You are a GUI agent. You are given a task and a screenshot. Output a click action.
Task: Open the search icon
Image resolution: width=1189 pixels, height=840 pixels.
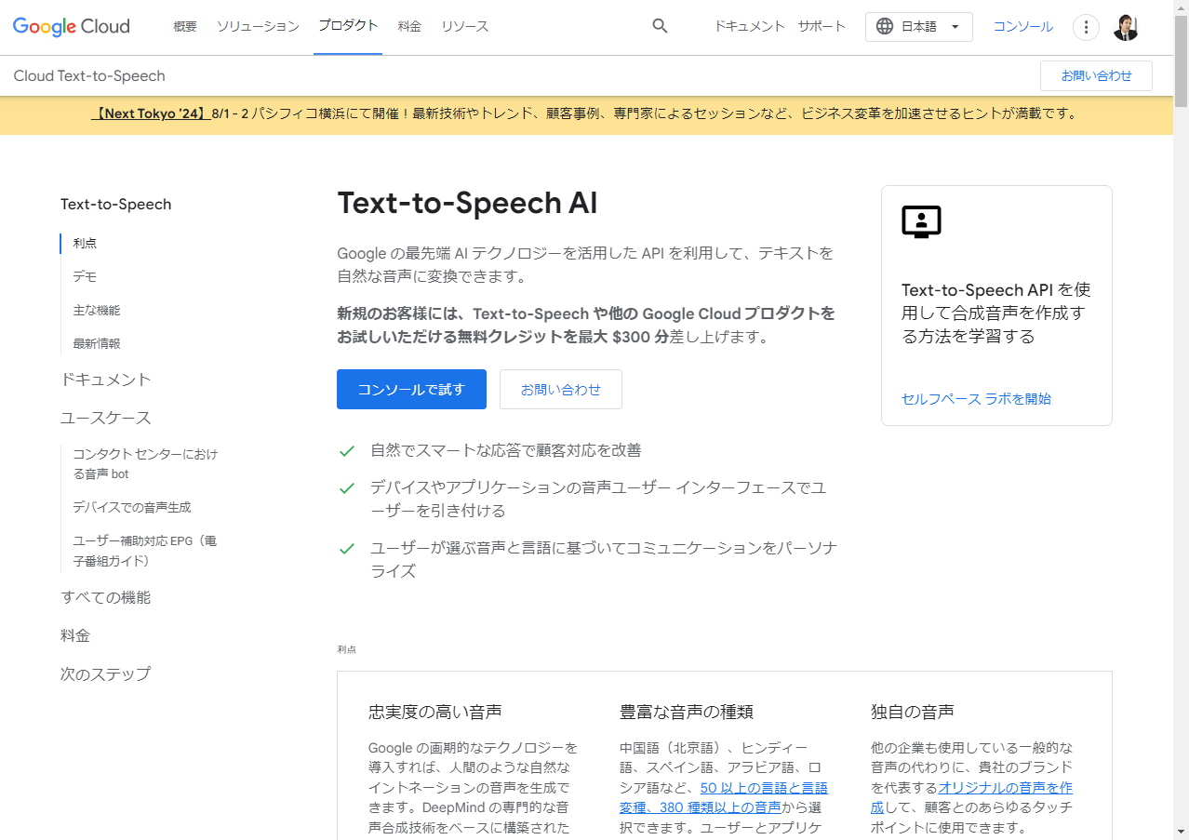(x=660, y=26)
